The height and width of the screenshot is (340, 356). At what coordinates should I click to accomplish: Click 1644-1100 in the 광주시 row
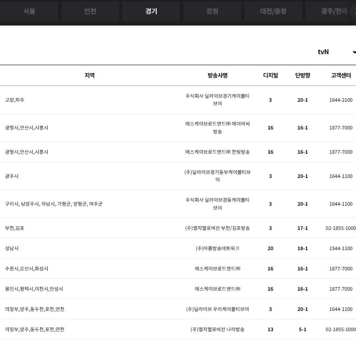click(341, 176)
